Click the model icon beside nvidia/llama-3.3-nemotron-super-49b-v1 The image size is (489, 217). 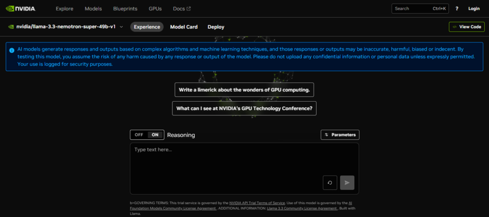point(11,27)
